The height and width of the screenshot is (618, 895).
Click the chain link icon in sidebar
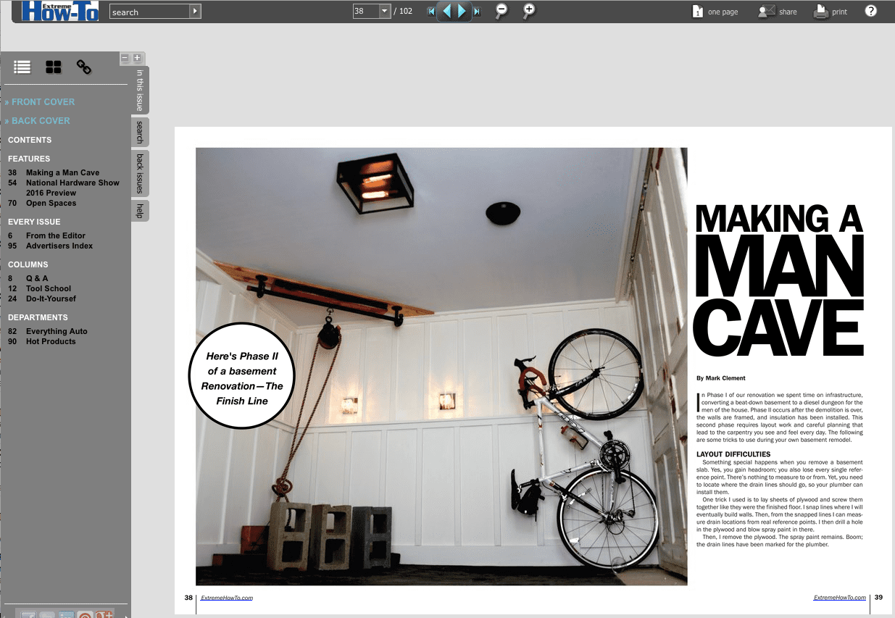click(84, 67)
